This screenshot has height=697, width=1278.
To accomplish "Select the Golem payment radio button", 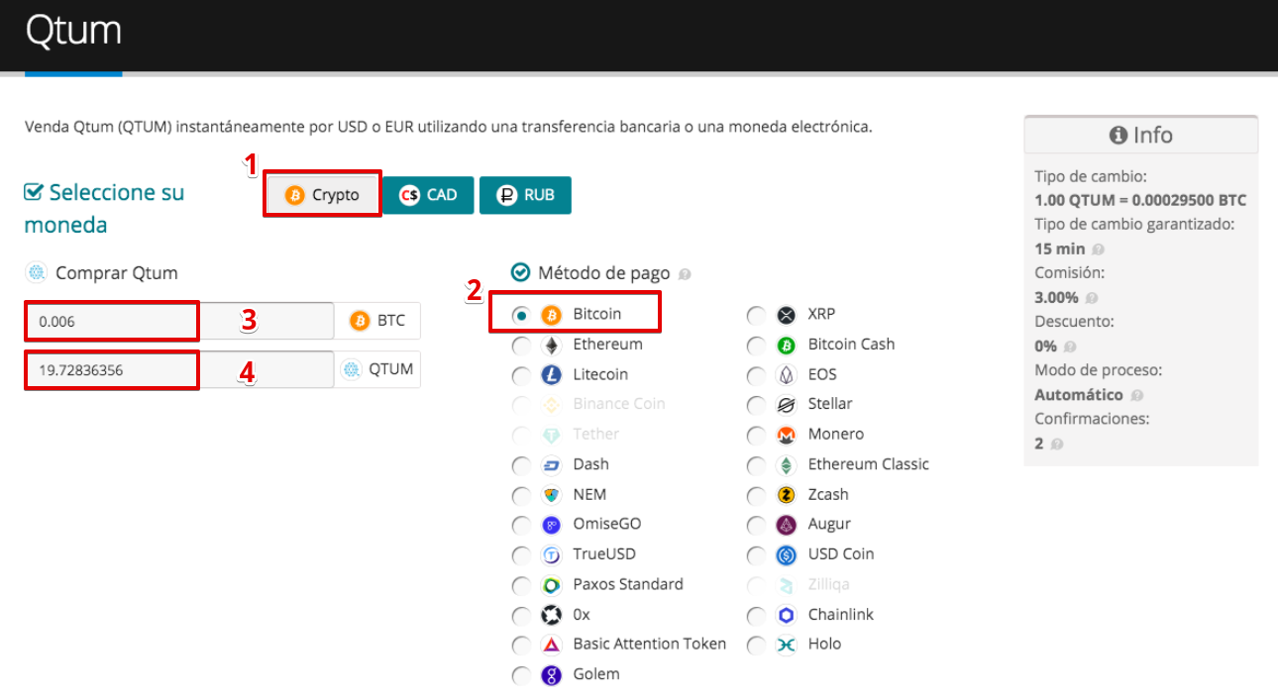I will click(x=521, y=675).
